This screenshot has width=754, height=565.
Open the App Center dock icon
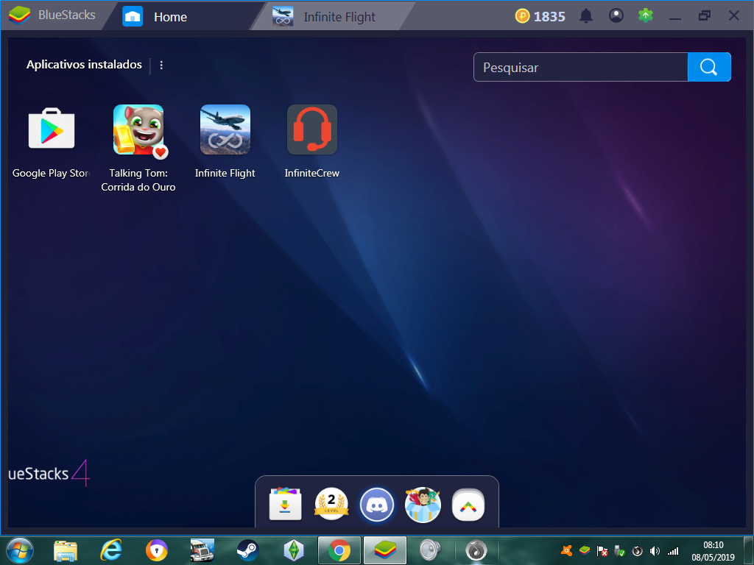(285, 505)
